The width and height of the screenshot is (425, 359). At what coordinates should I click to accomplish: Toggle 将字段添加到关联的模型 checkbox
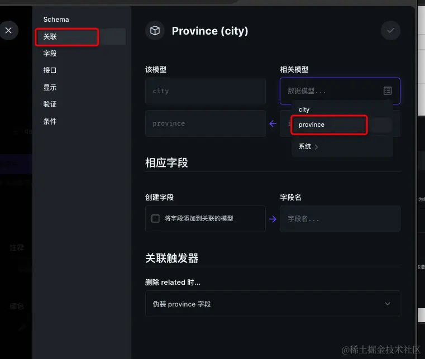[x=156, y=219]
